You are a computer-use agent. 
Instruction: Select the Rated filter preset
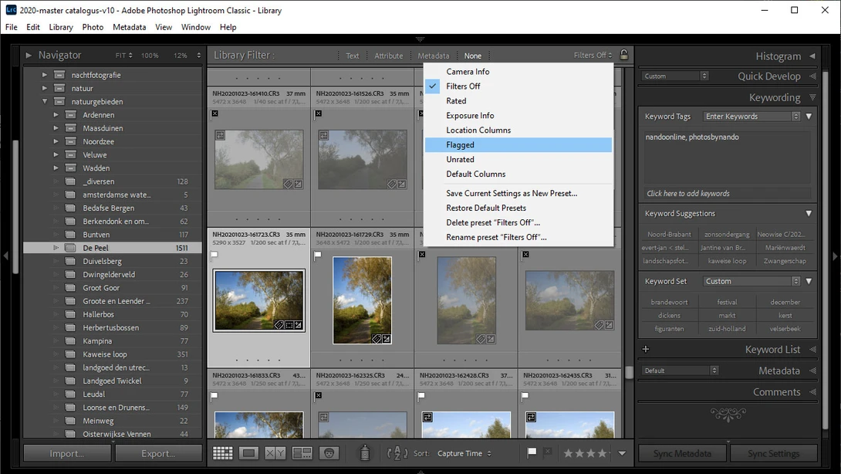coord(518,101)
